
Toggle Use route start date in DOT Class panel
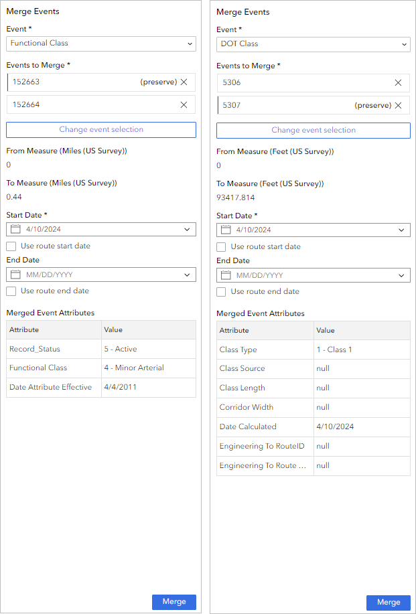222,246
